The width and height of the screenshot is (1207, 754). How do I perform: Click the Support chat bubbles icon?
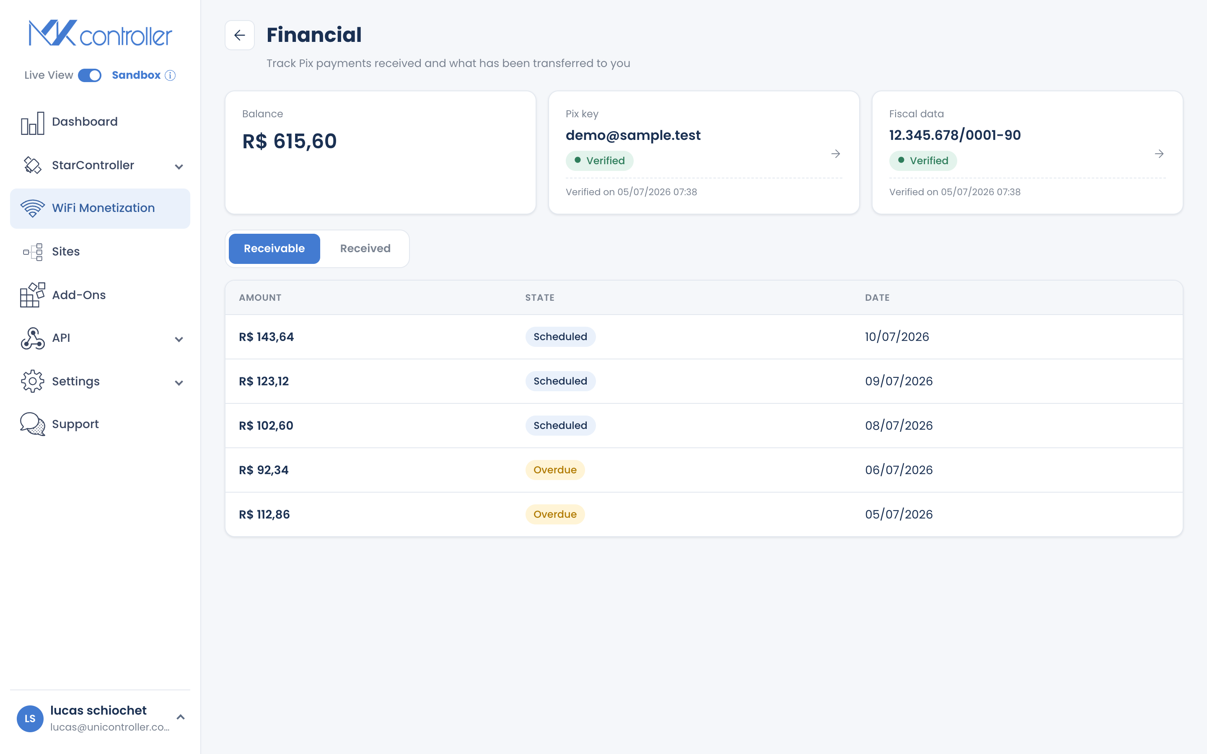(x=32, y=424)
